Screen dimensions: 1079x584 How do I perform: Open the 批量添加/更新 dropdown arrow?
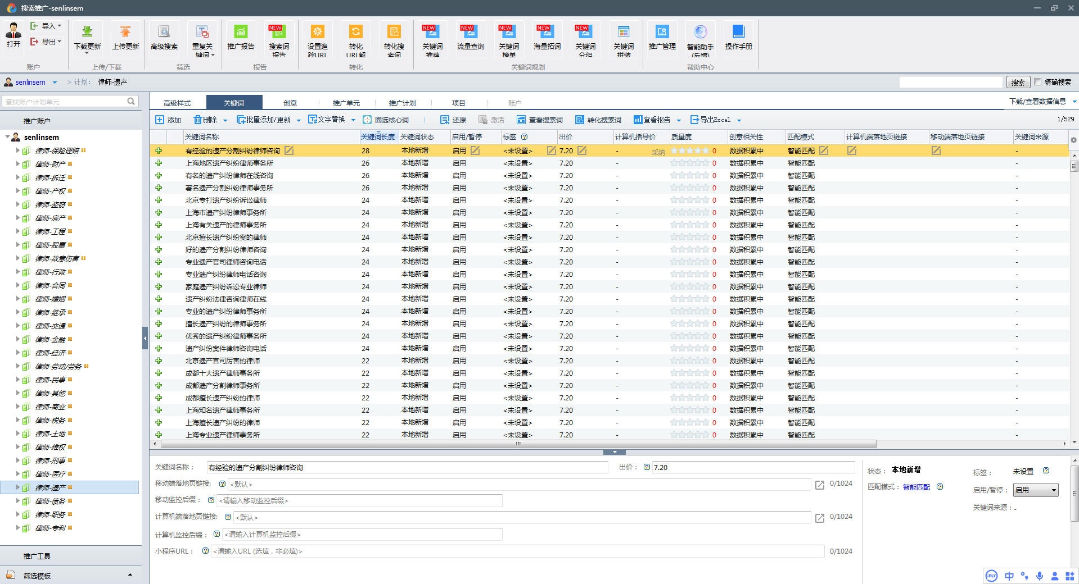[299, 120]
